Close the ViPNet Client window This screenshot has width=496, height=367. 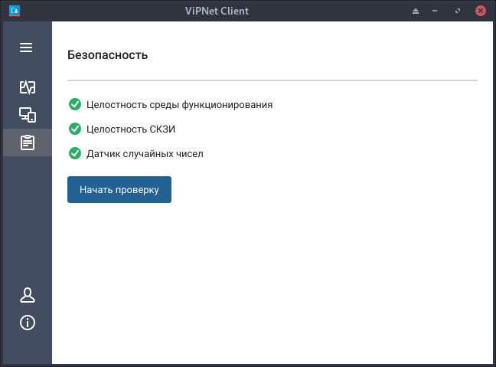tap(481, 11)
